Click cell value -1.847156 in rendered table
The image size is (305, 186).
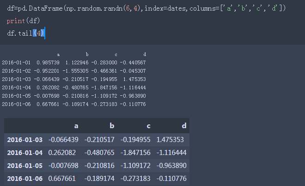135,153
